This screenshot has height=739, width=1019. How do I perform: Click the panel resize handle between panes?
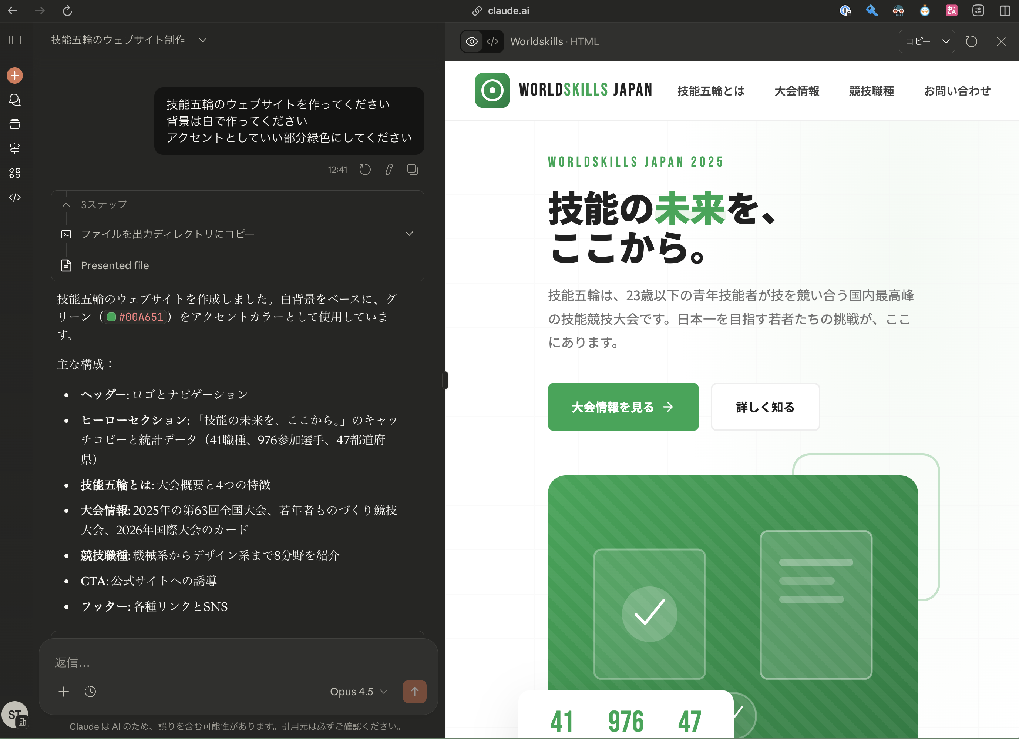tap(445, 380)
